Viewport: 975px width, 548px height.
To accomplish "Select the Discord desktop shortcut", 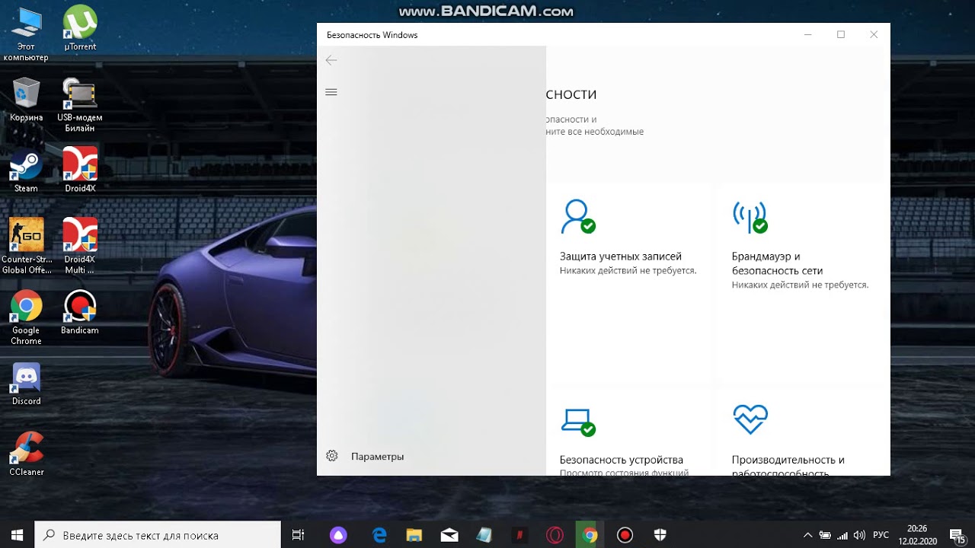I will click(x=26, y=384).
